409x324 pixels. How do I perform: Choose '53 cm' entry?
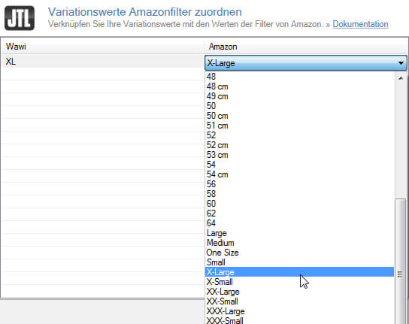tap(299, 155)
